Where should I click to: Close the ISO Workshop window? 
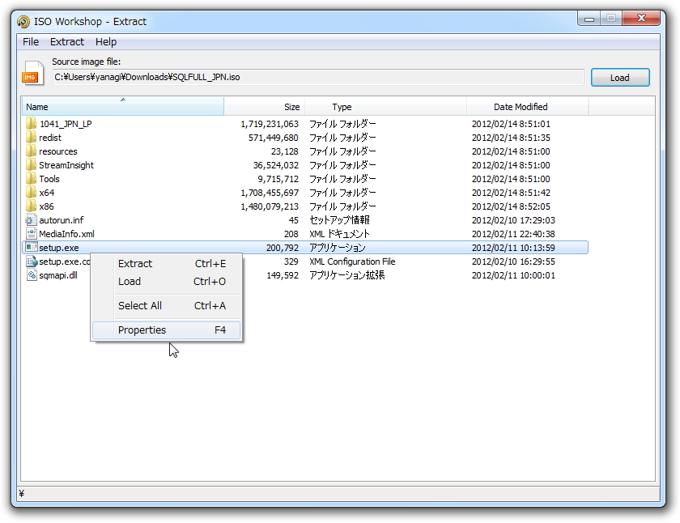coord(641,18)
